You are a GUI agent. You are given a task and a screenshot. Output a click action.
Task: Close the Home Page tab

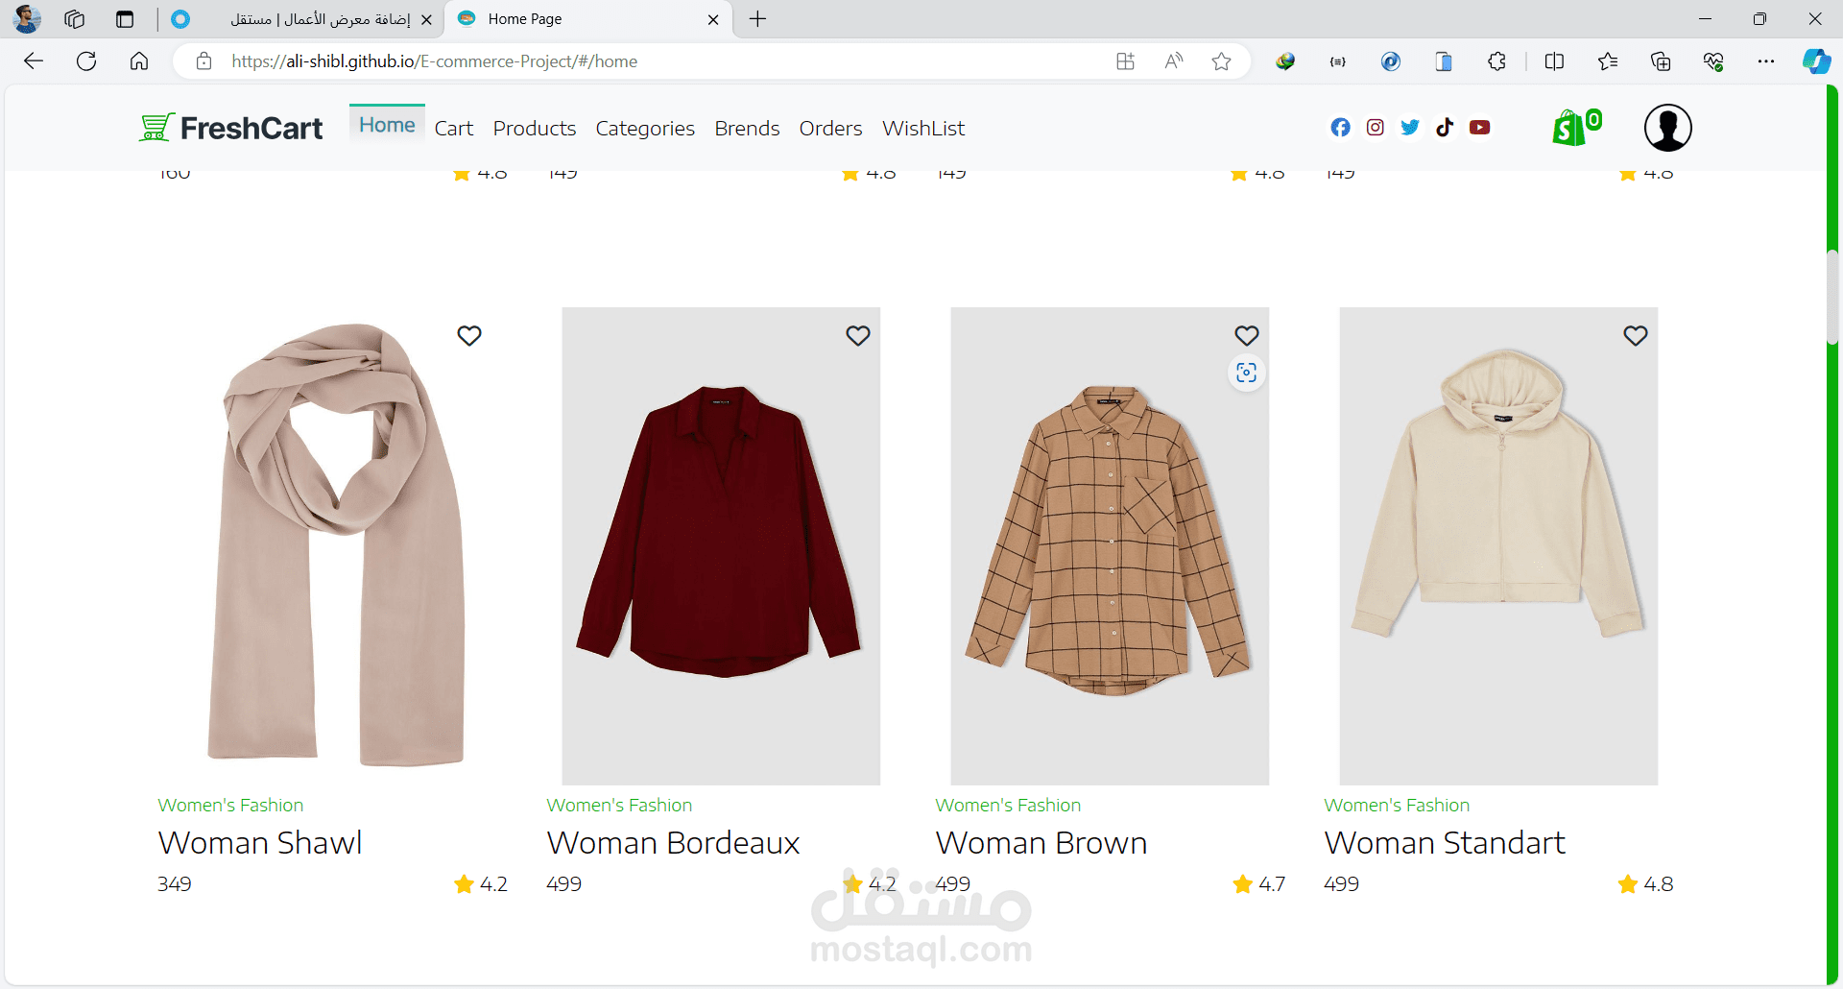pos(713,19)
